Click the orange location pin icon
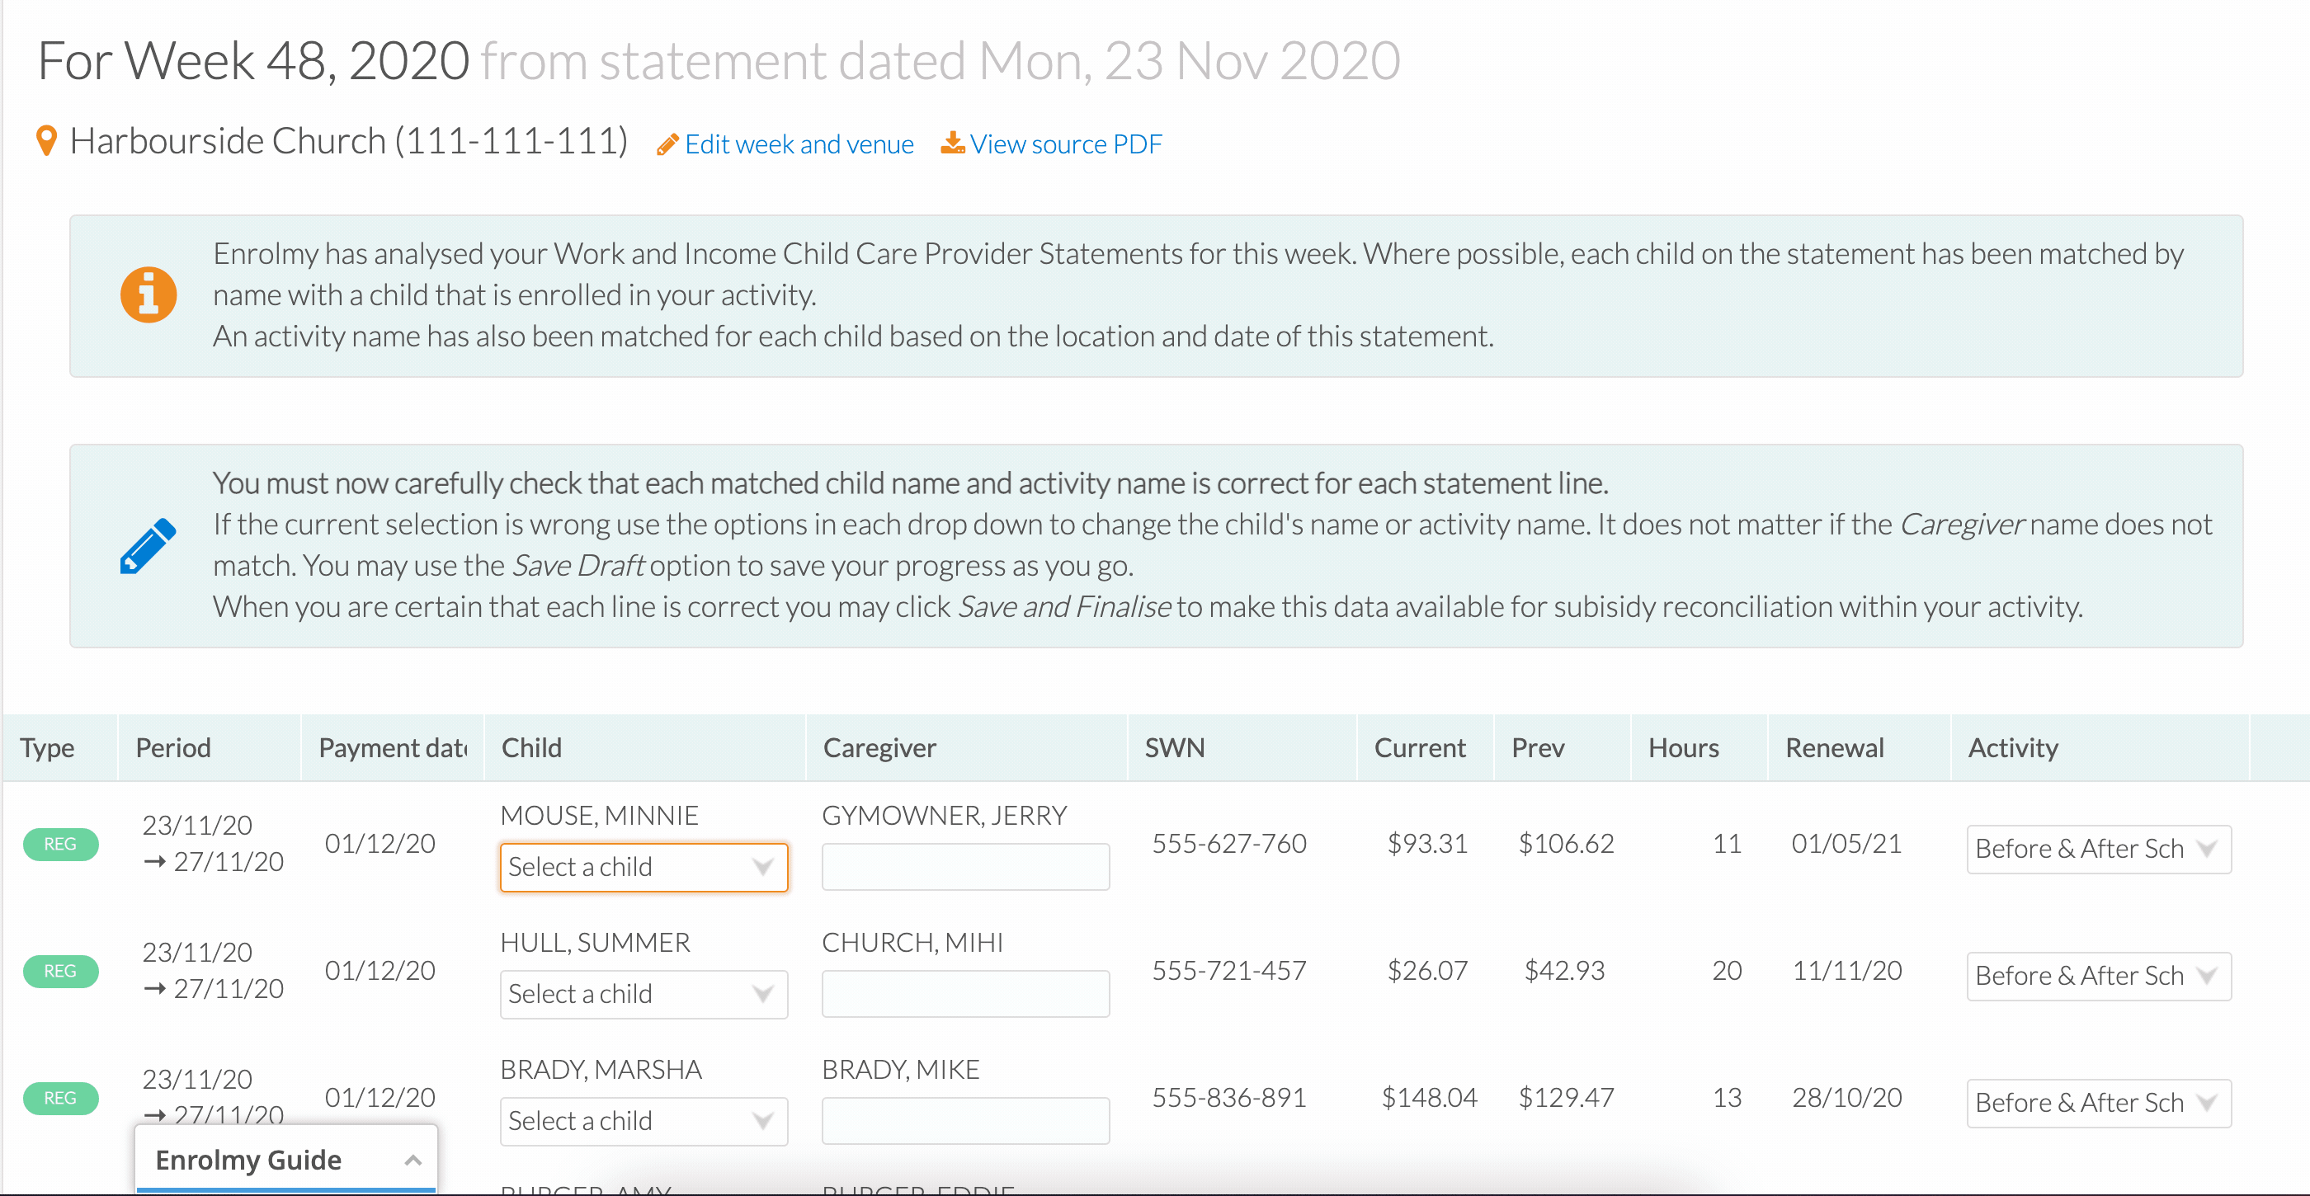This screenshot has width=2310, height=1196. coord(47,141)
